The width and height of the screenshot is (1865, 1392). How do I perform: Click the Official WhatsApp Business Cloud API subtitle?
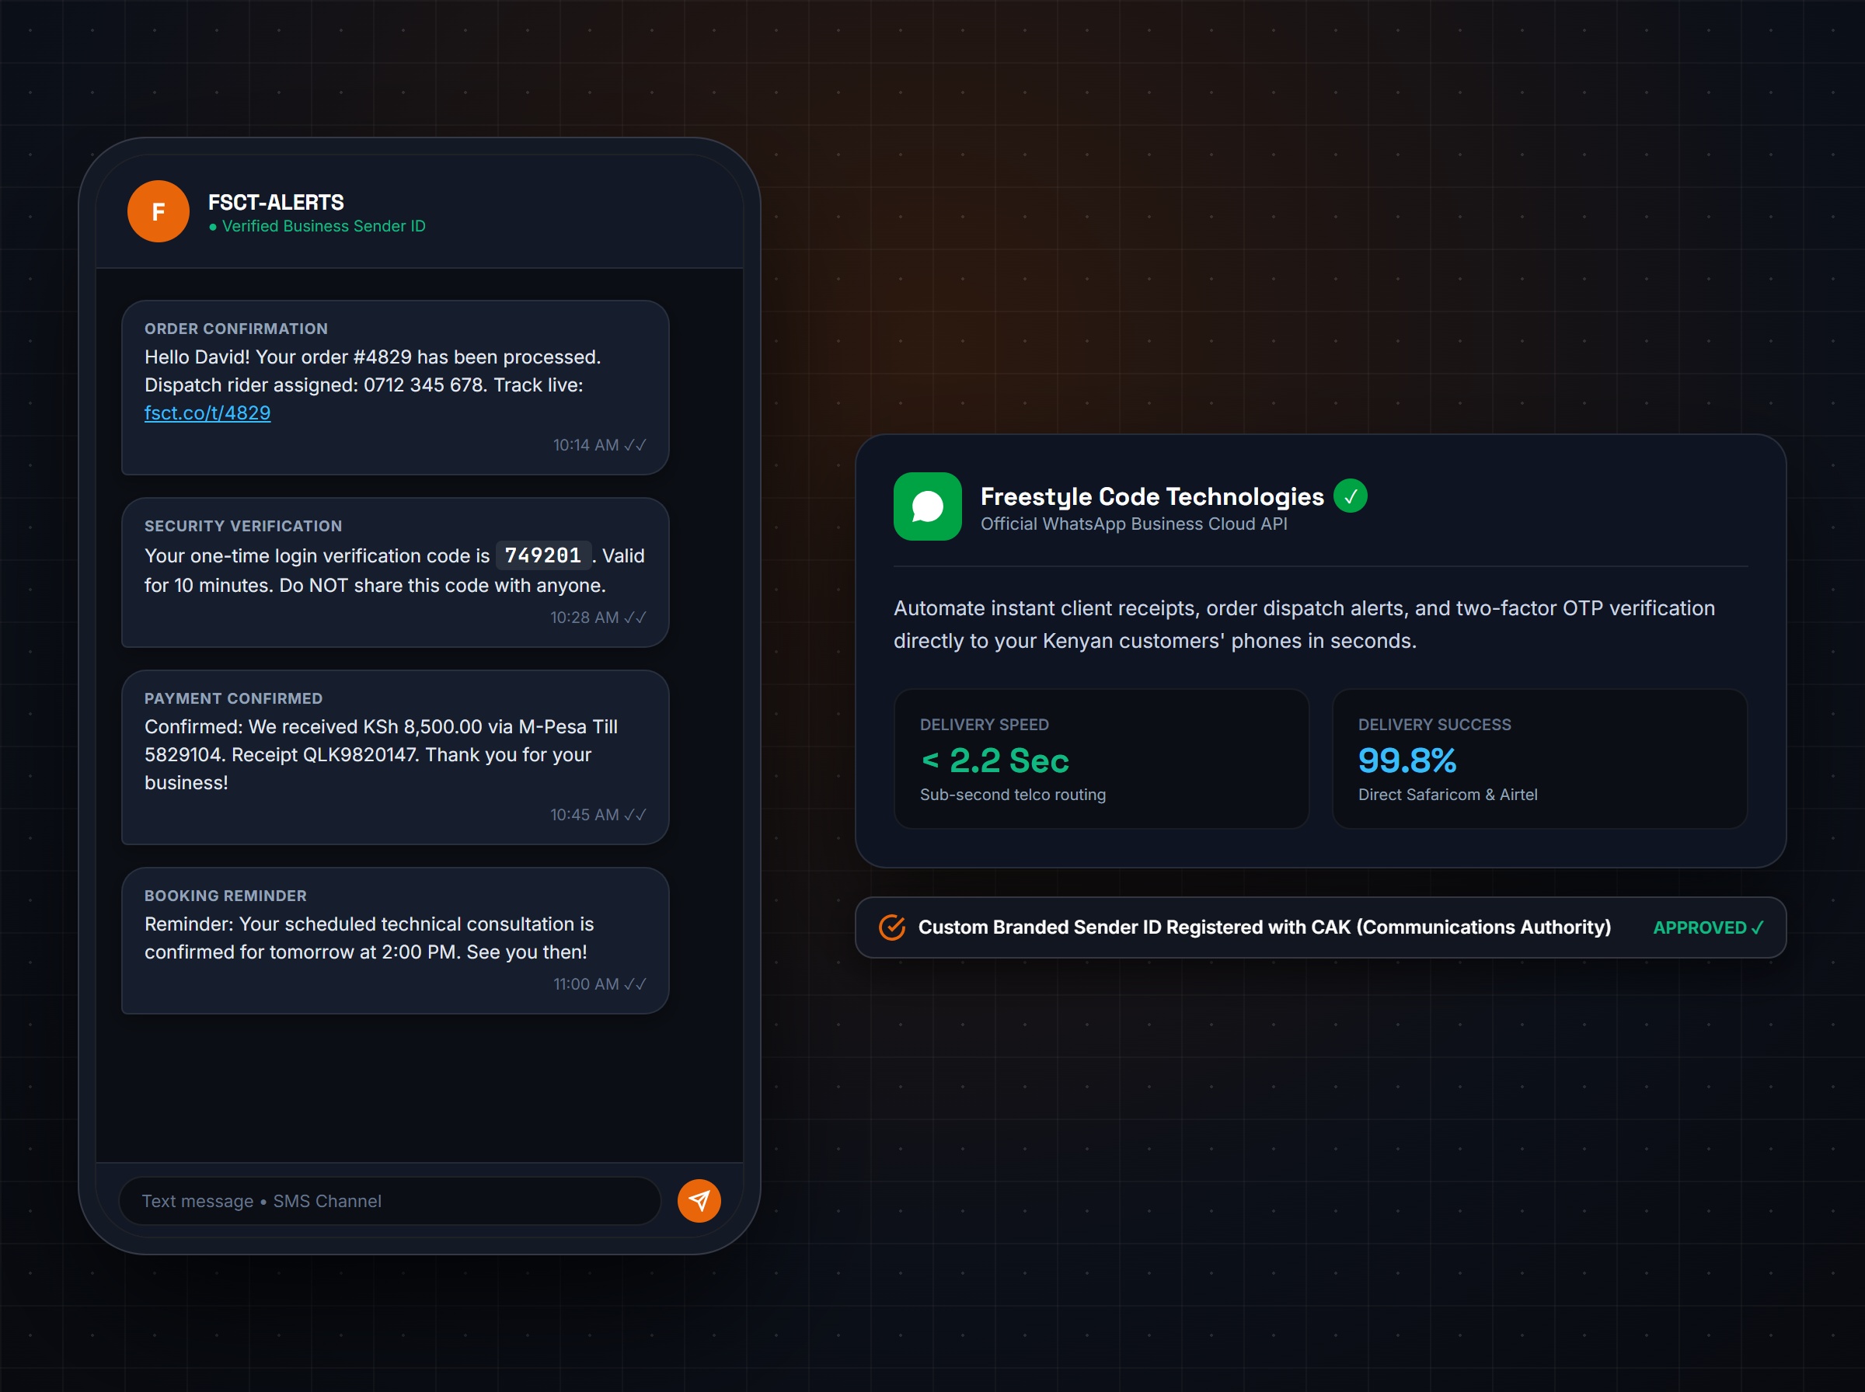click(1134, 524)
